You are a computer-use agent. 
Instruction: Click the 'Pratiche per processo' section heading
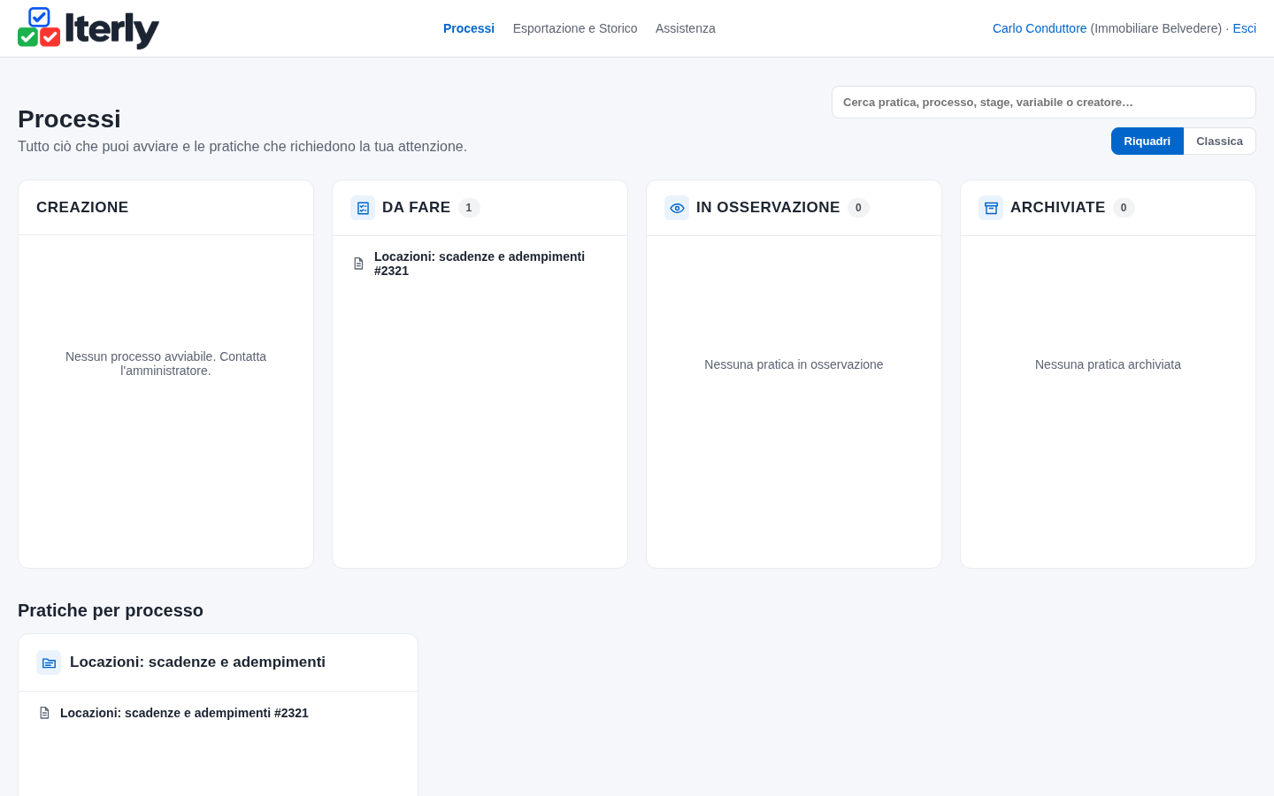coord(111,610)
